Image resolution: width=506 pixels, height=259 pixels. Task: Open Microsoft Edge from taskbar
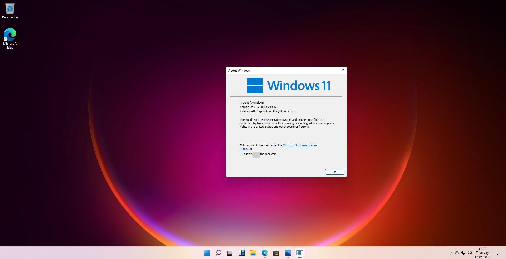tap(265, 253)
